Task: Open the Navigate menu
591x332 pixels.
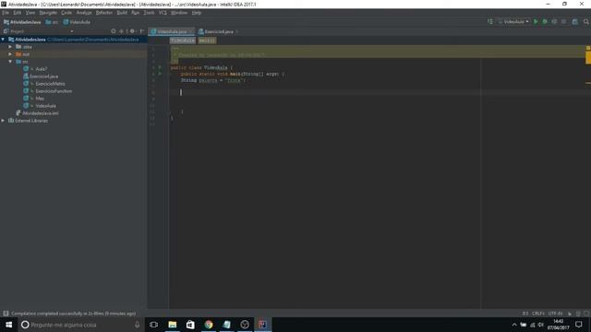Action: [48, 13]
